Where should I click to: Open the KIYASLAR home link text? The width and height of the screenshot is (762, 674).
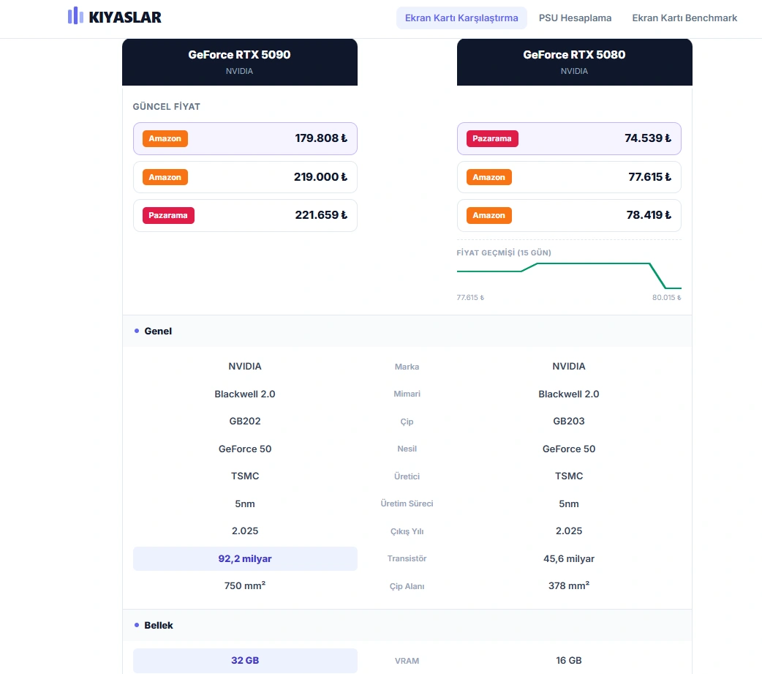125,18
